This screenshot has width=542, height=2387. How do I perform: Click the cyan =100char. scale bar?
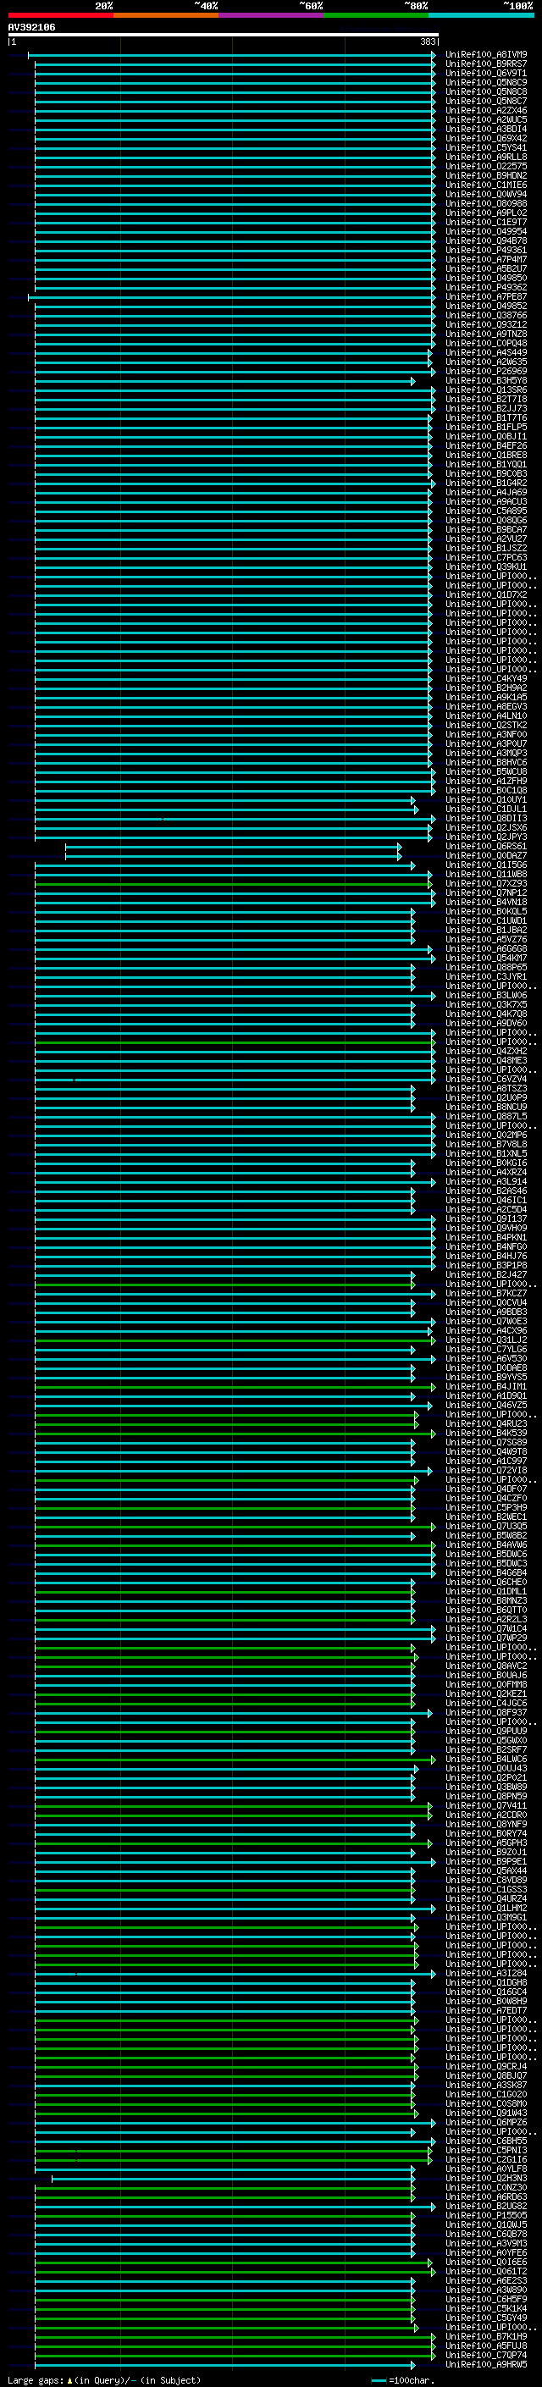378,2380
